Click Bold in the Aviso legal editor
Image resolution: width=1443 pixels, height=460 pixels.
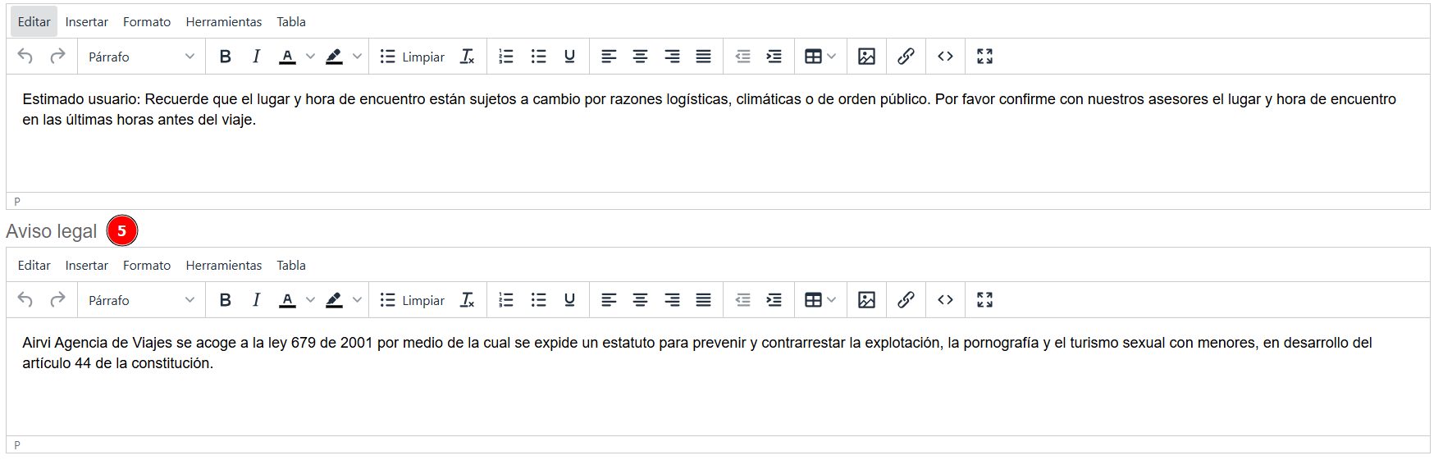(x=225, y=300)
